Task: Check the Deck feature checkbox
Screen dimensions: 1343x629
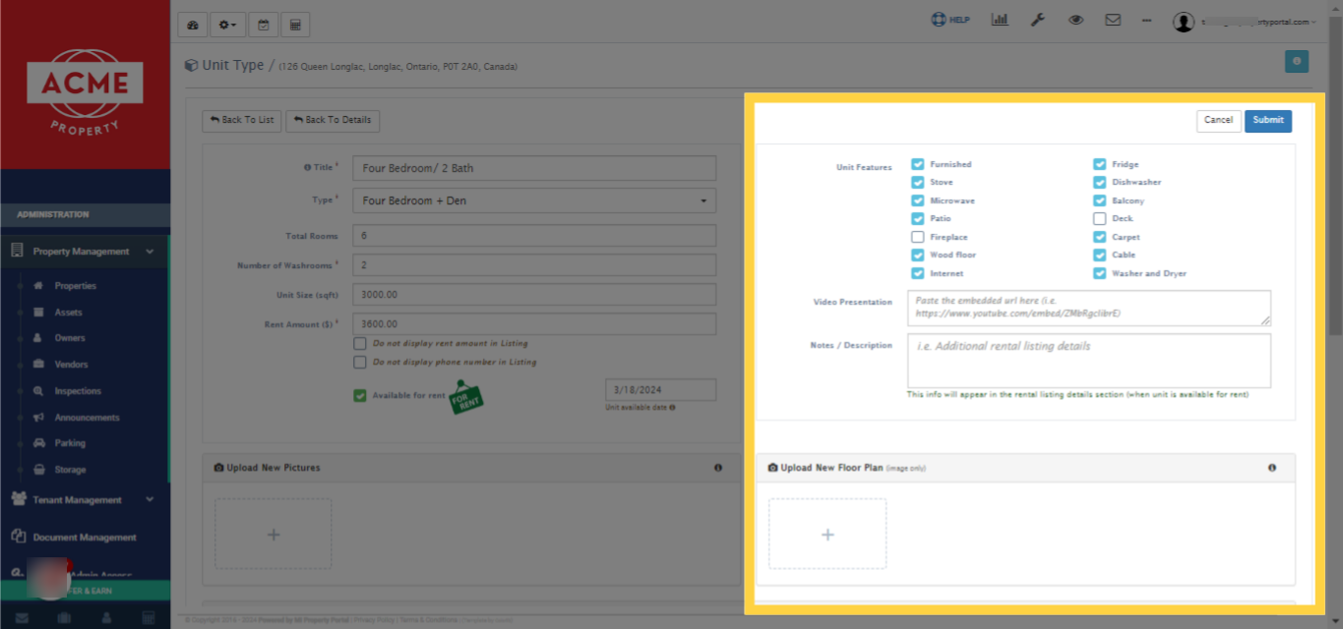Action: [x=1099, y=218]
